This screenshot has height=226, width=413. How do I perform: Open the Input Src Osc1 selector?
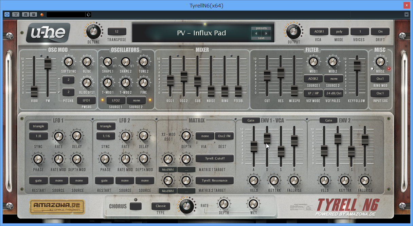380,93
